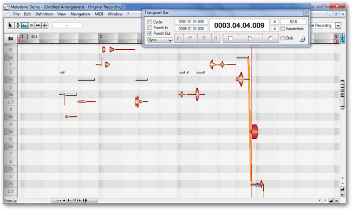Click the horizontal zoom in icon
This screenshot has height=210, width=352.
(x=331, y=200)
